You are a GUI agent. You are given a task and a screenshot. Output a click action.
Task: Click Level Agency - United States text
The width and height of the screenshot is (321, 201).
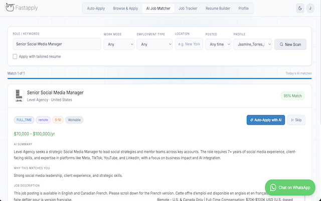click(x=50, y=100)
